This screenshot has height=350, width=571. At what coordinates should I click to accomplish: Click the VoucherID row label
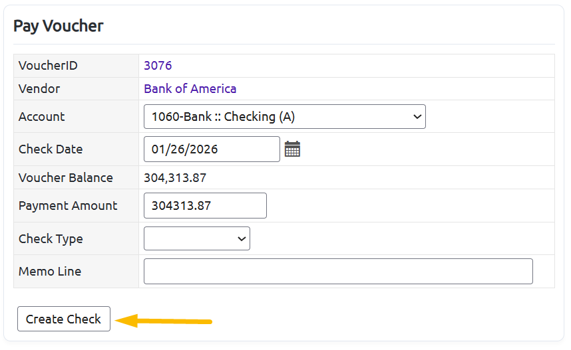[48, 66]
